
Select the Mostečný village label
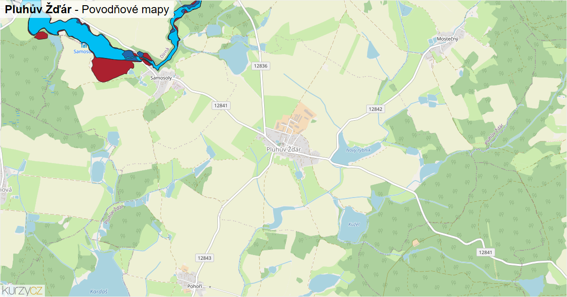[x=447, y=39]
